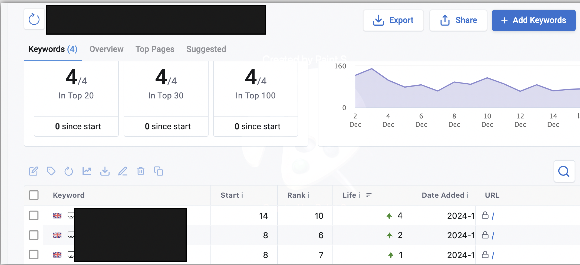Screen dimensions: 580x265
Task: Switch to the Top Pages tab
Action: (155, 49)
